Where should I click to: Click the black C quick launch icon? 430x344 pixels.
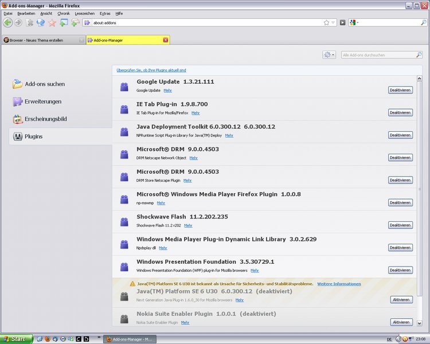(x=79, y=339)
